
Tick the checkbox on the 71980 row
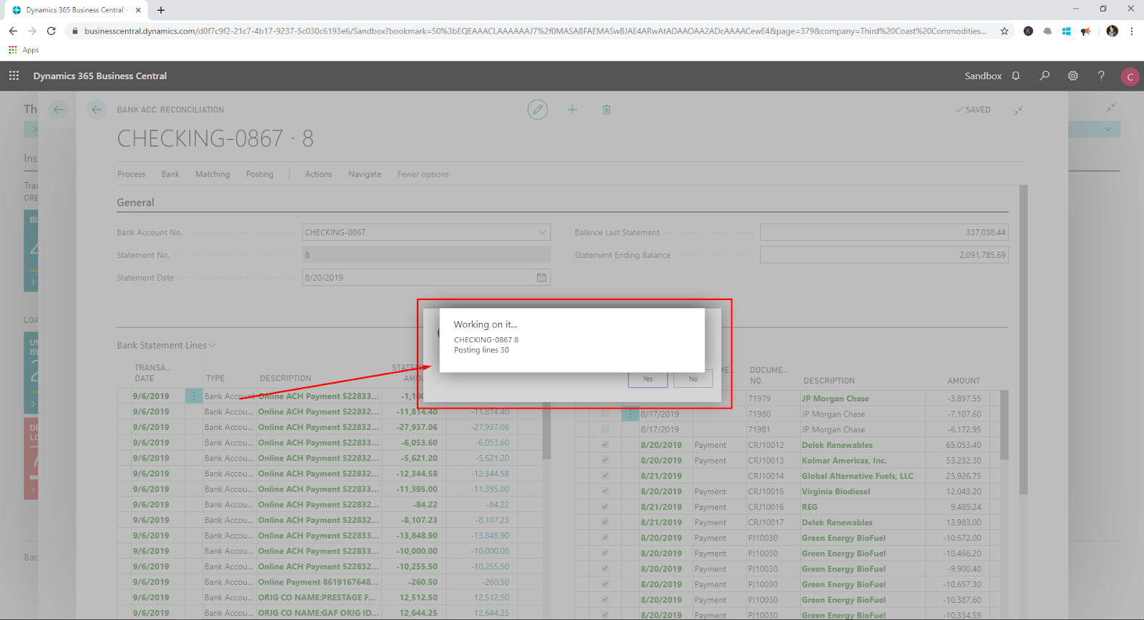(x=605, y=414)
